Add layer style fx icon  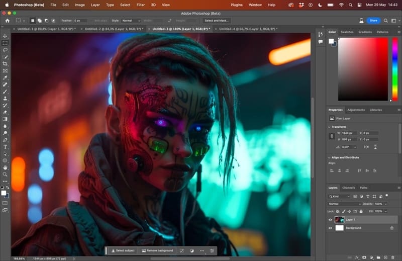pyautogui.click(x=357, y=257)
